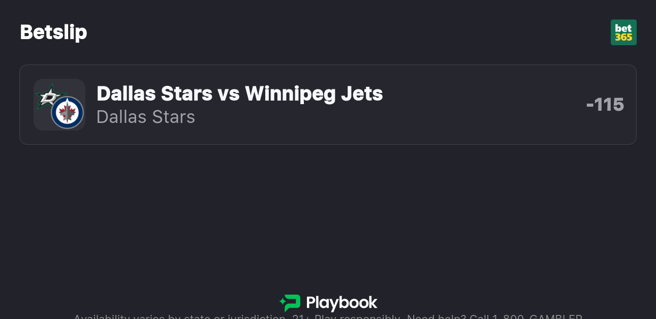Click 'Dallas Stars' in the matchup title

(154, 93)
